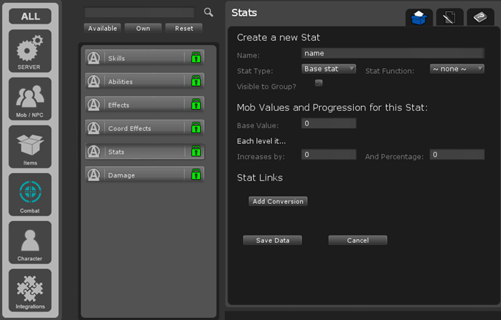501x320 pixels.
Task: Toggle the Visible to Group checkbox
Action: tap(319, 84)
